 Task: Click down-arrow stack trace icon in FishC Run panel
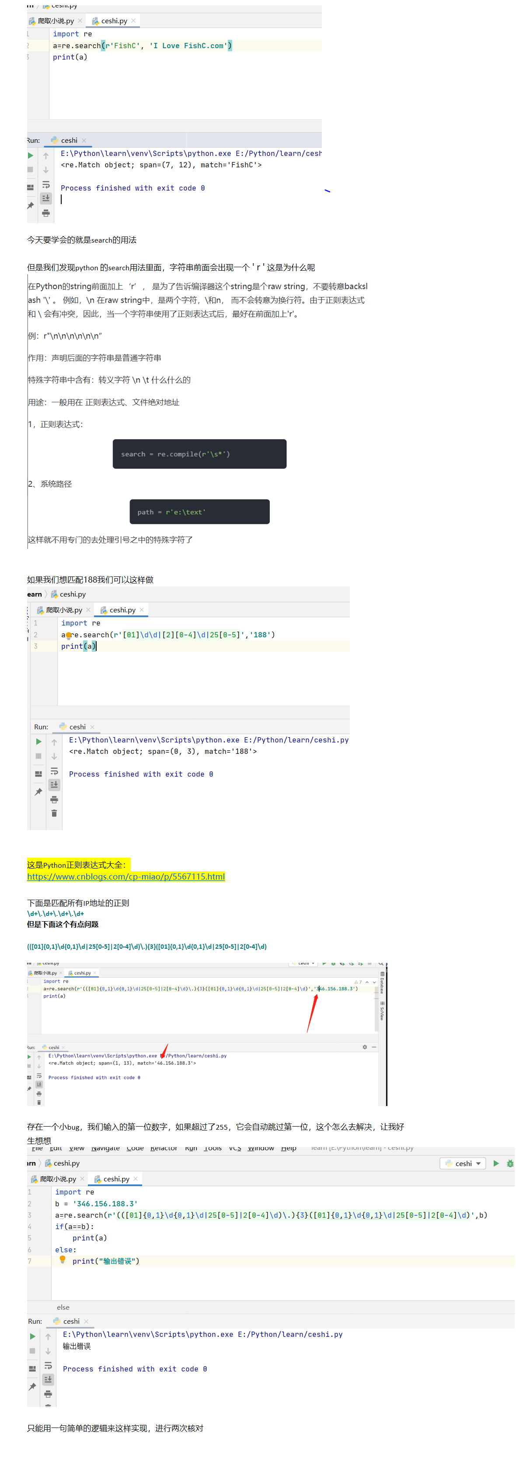[46, 170]
